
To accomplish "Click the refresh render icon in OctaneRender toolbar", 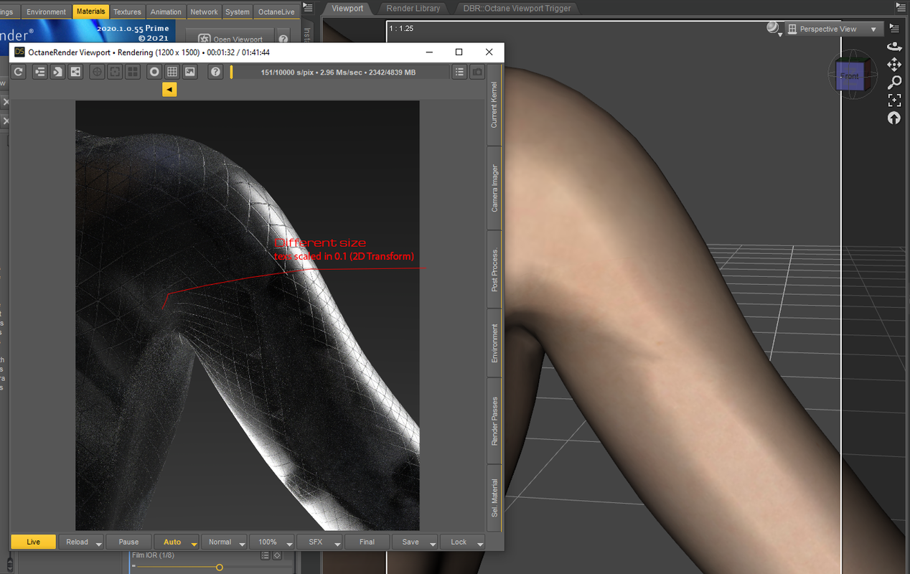I will 19,72.
